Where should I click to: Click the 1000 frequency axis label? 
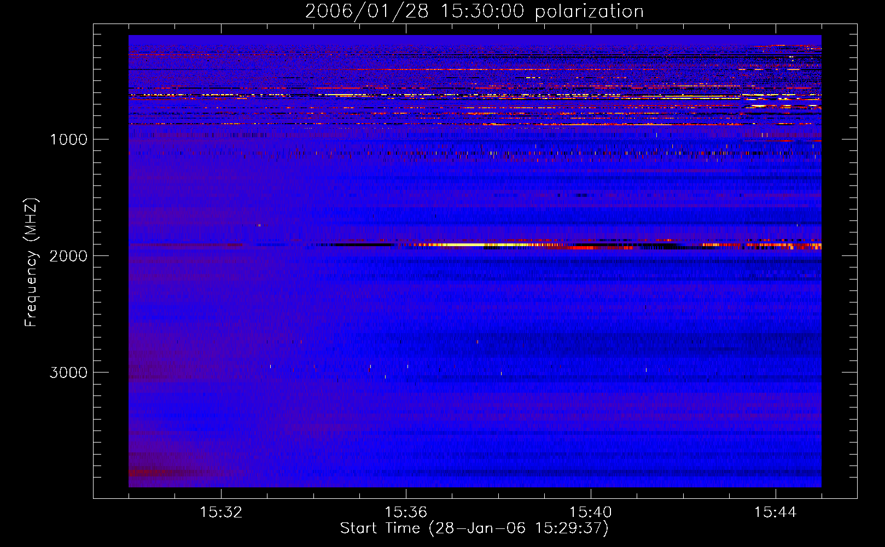pos(68,139)
